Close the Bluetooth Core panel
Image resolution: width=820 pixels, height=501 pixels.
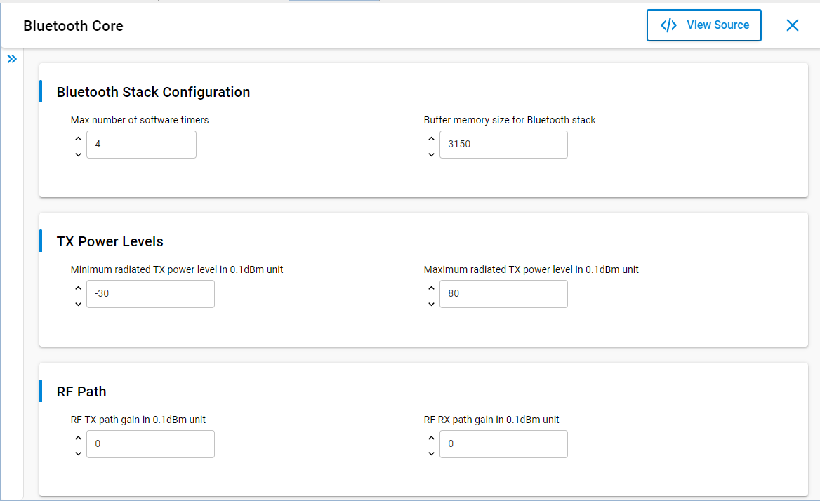pos(792,25)
